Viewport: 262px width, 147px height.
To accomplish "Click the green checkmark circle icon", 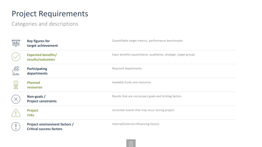I will (x=16, y=57).
